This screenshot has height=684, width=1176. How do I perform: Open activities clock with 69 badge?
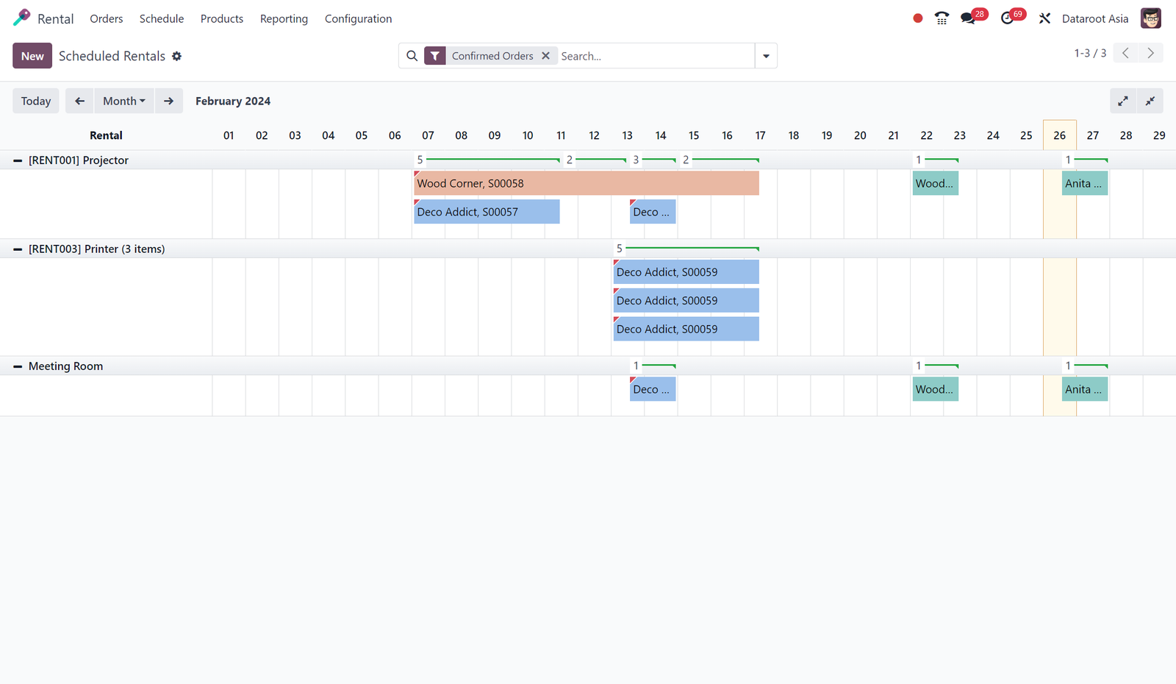1011,17
